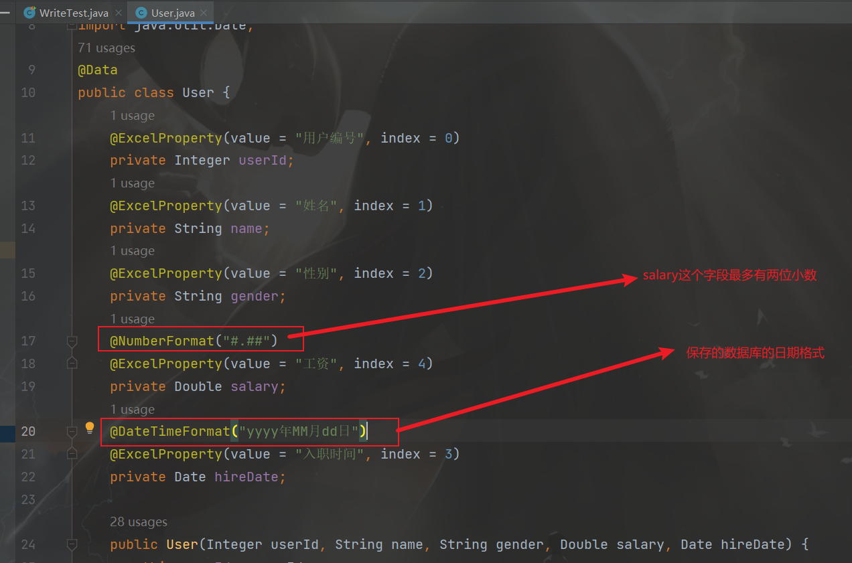852x563 pixels.
Task: Collapse the fold marker on line 20
Action: 72,432
